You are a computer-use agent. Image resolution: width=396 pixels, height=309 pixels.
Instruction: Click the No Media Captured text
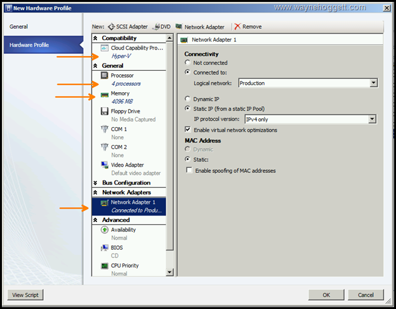[133, 120]
